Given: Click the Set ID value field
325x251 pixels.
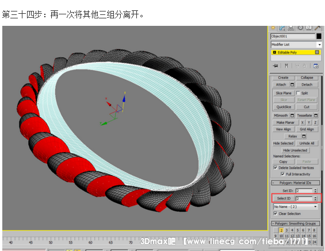Looking at the screenshot, I should pos(304,191).
